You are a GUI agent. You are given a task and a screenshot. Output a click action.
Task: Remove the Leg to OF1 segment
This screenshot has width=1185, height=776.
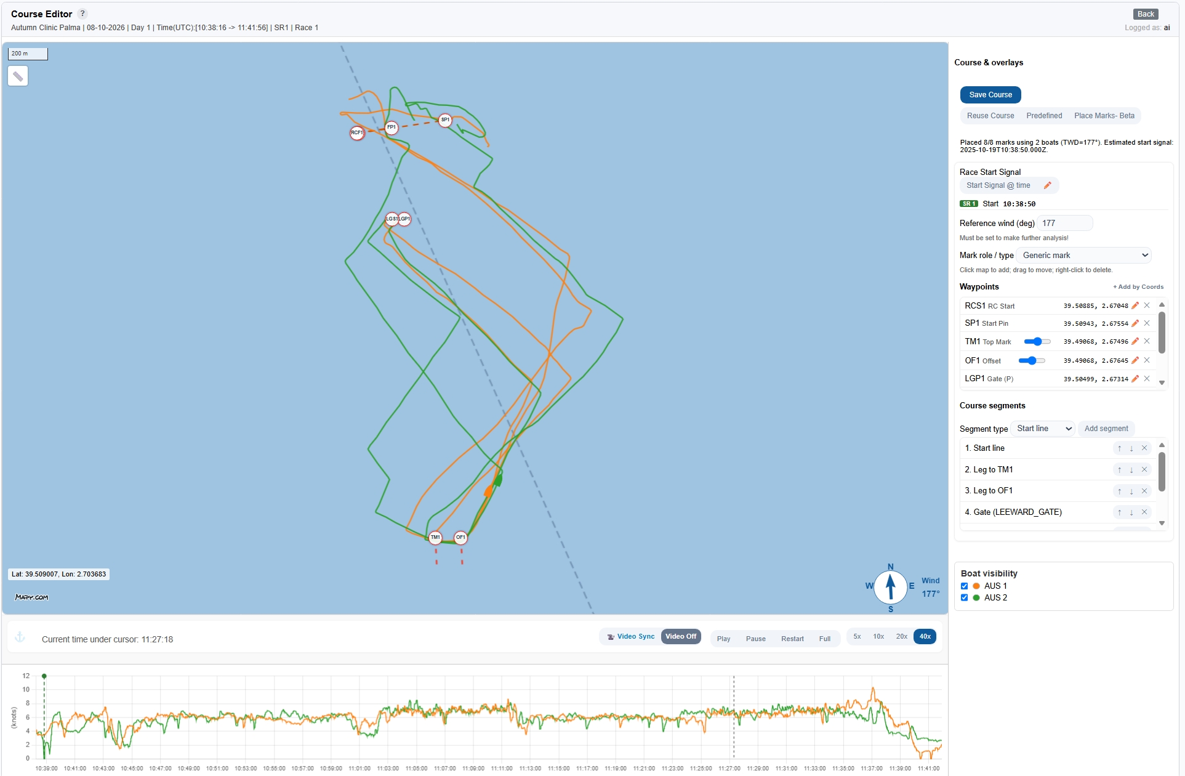click(1144, 491)
